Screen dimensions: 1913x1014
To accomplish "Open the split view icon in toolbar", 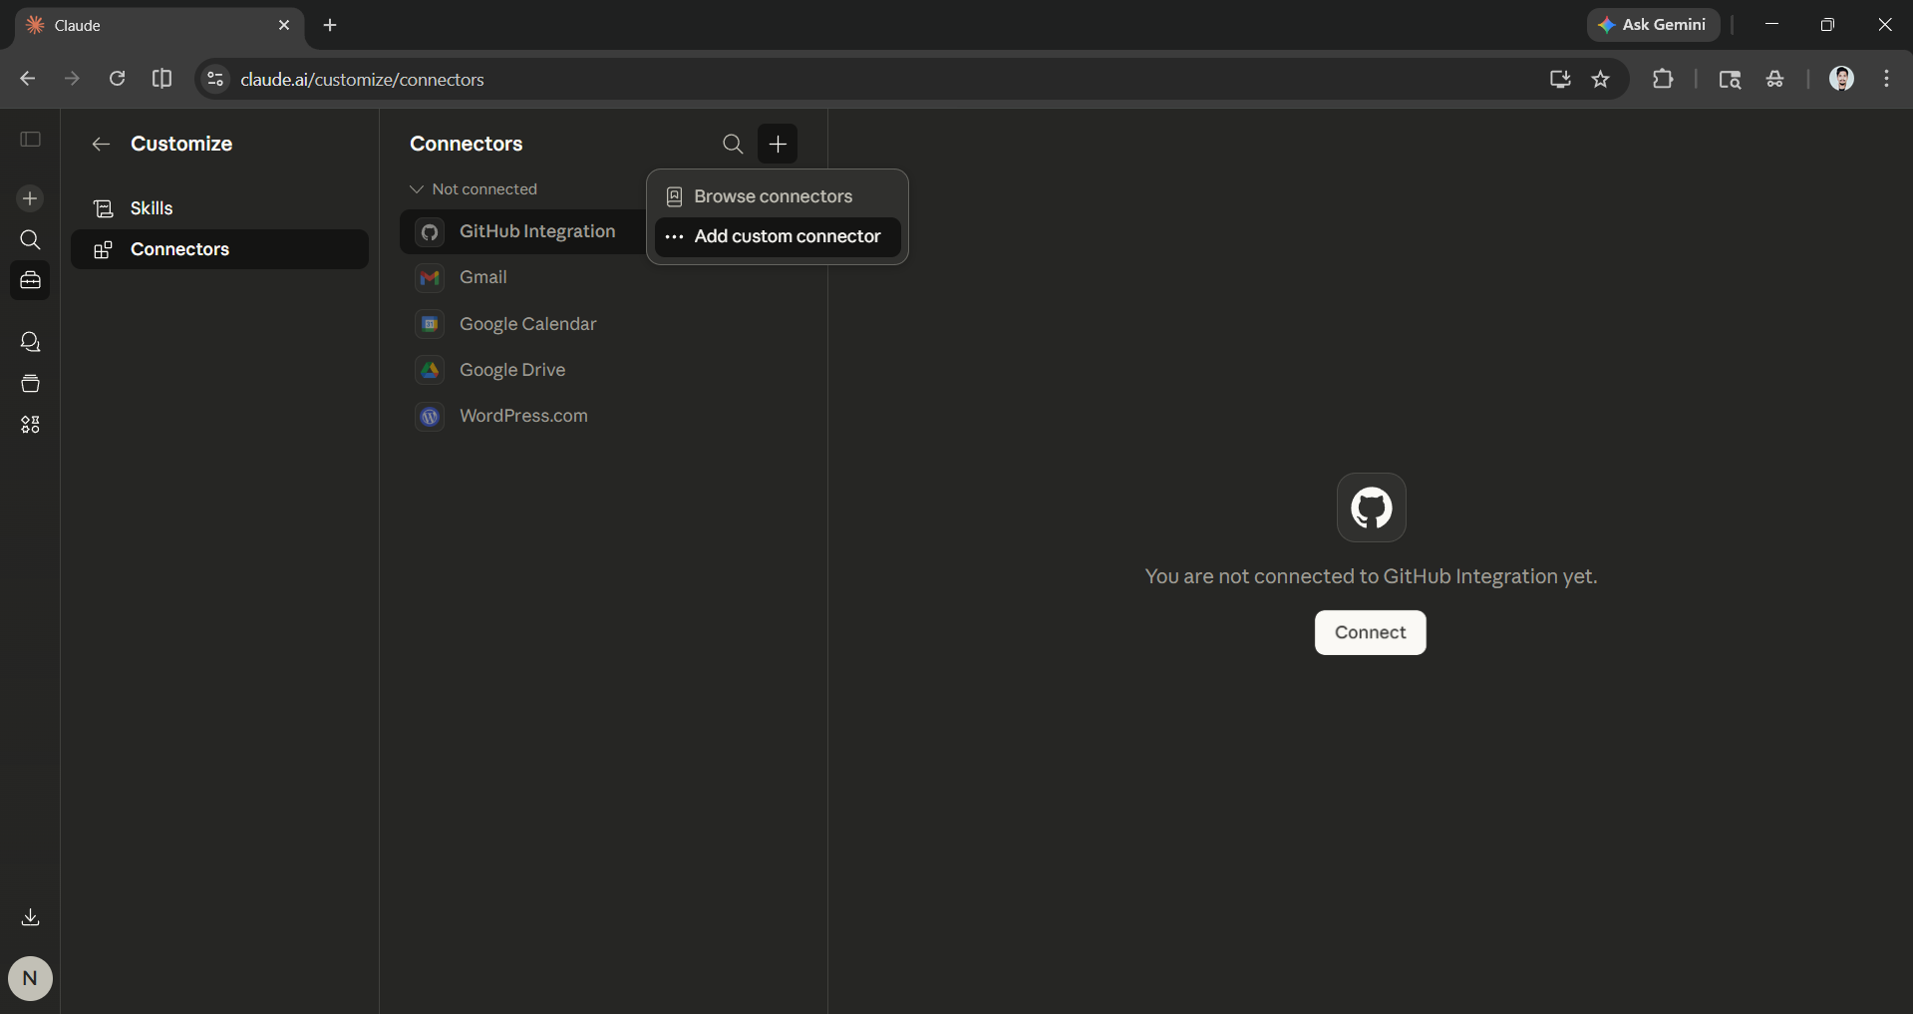I will coord(161,79).
